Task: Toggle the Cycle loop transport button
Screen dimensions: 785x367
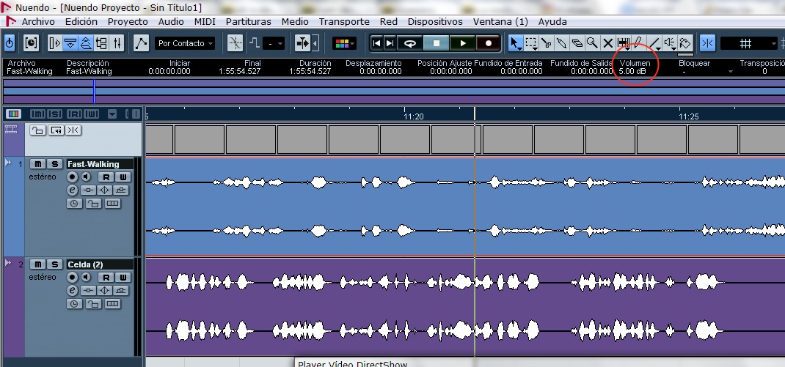Action: point(409,43)
